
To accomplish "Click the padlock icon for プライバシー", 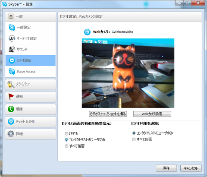I will 11,84.
